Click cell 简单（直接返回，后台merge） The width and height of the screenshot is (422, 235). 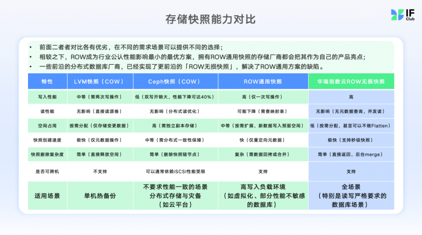[x=351, y=154]
